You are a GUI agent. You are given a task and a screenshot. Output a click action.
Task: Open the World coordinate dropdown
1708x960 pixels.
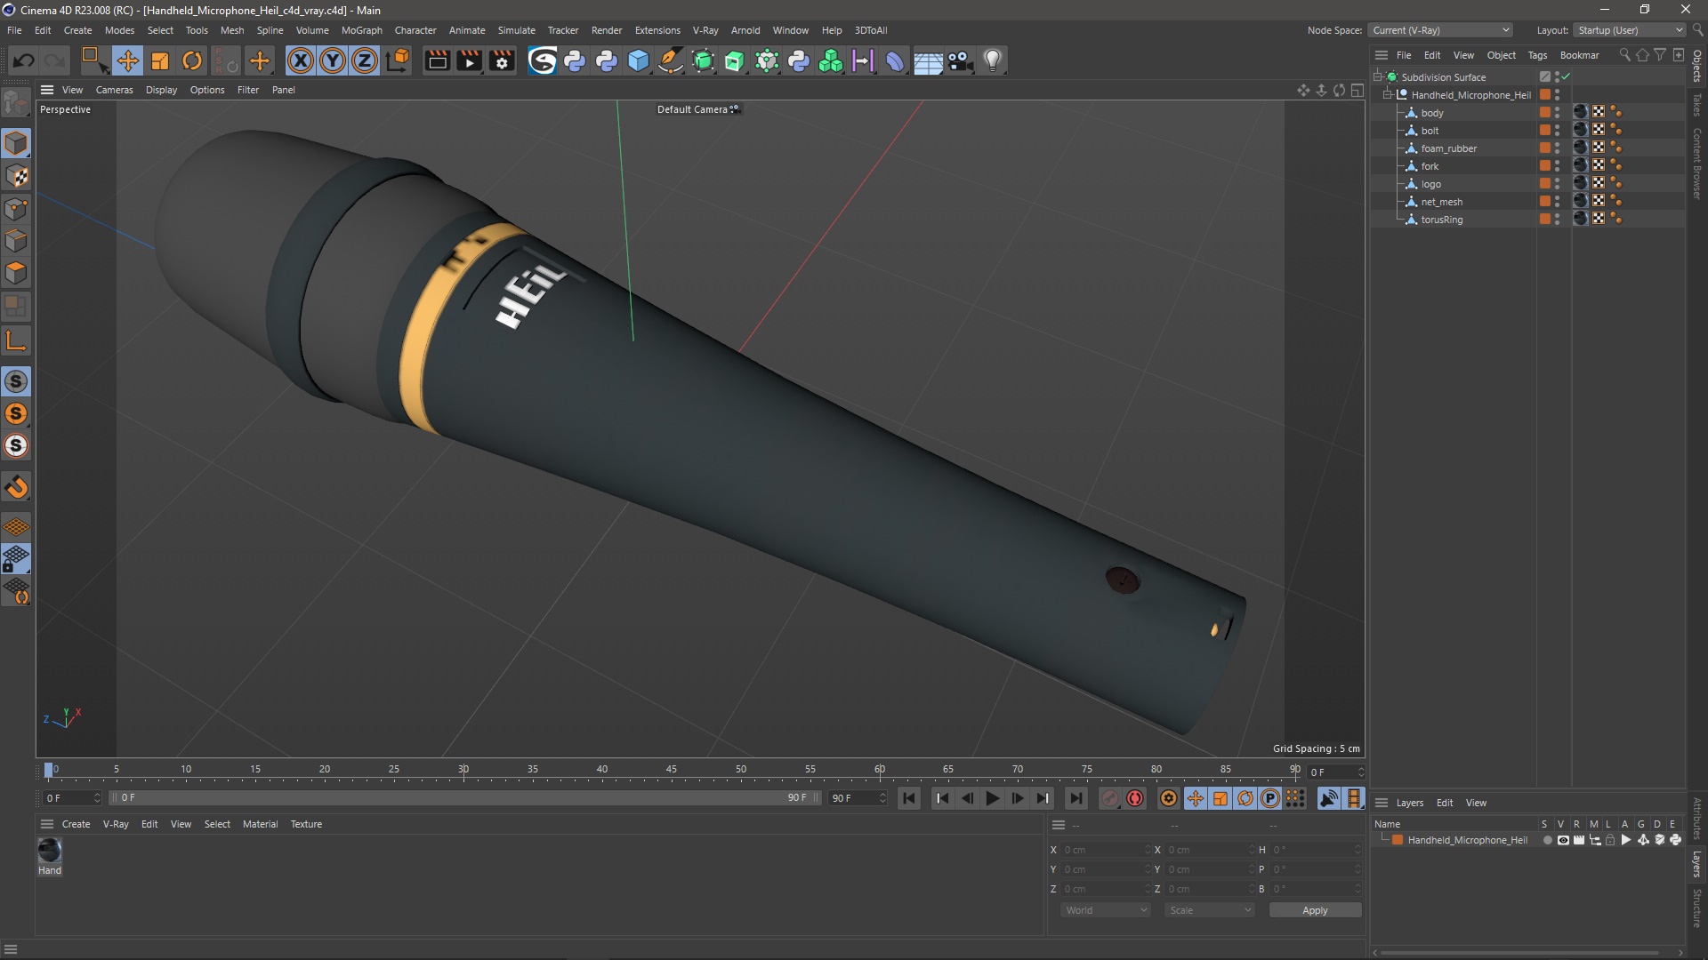[1105, 910]
